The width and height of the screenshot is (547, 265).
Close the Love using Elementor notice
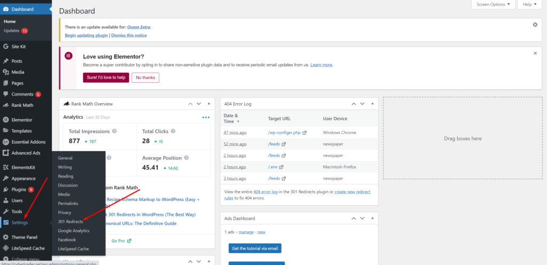point(535,53)
